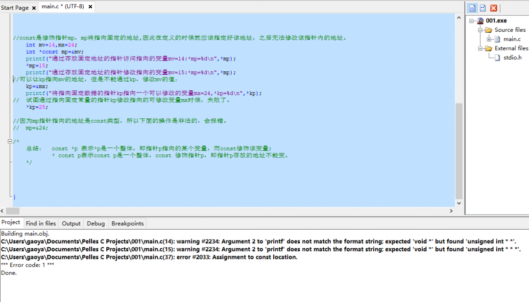This screenshot has height=302, width=529.
Task: Click the commented line '// mp=&24;'
Action: (x=31, y=128)
